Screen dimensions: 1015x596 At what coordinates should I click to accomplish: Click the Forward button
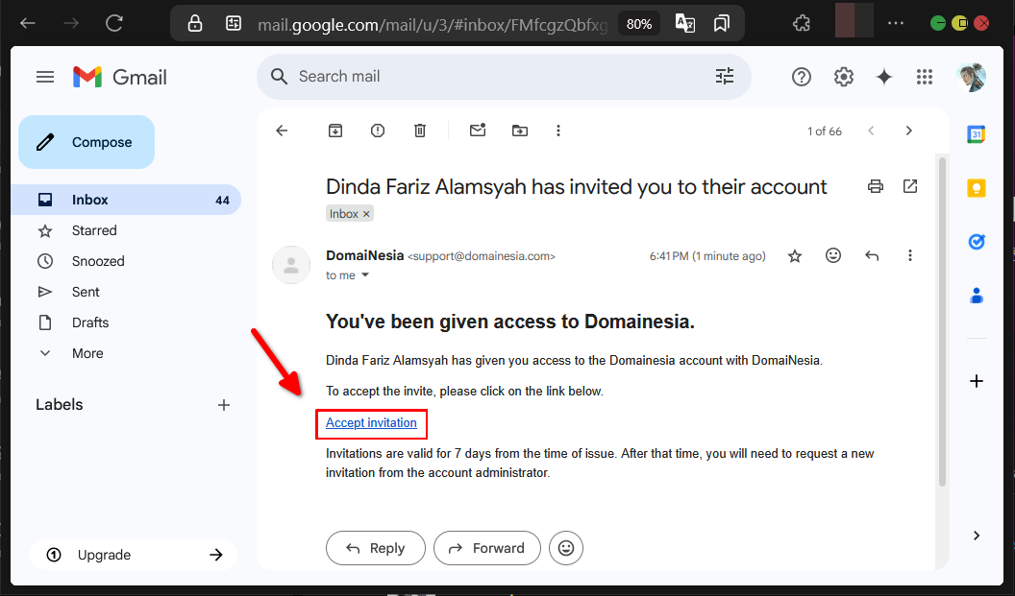486,548
